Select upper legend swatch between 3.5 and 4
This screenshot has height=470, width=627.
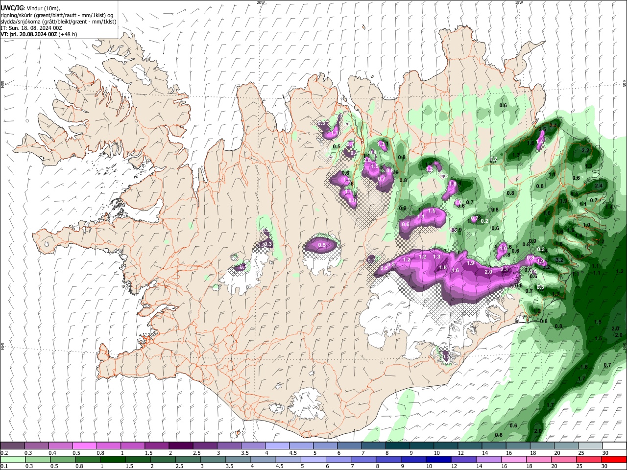click(x=253, y=446)
